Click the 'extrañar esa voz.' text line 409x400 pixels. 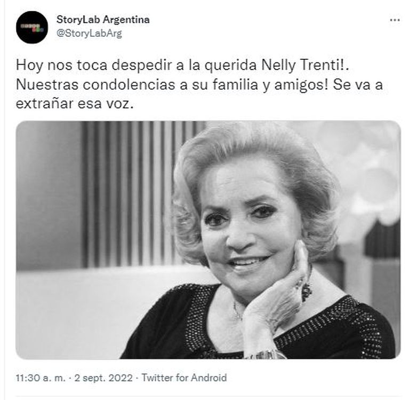pos(75,104)
